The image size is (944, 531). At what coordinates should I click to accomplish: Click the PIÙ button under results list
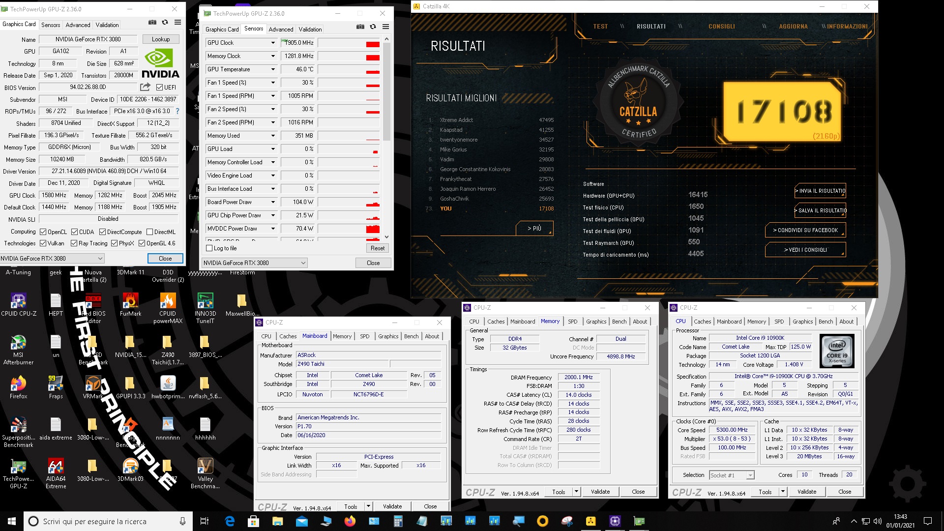click(534, 228)
